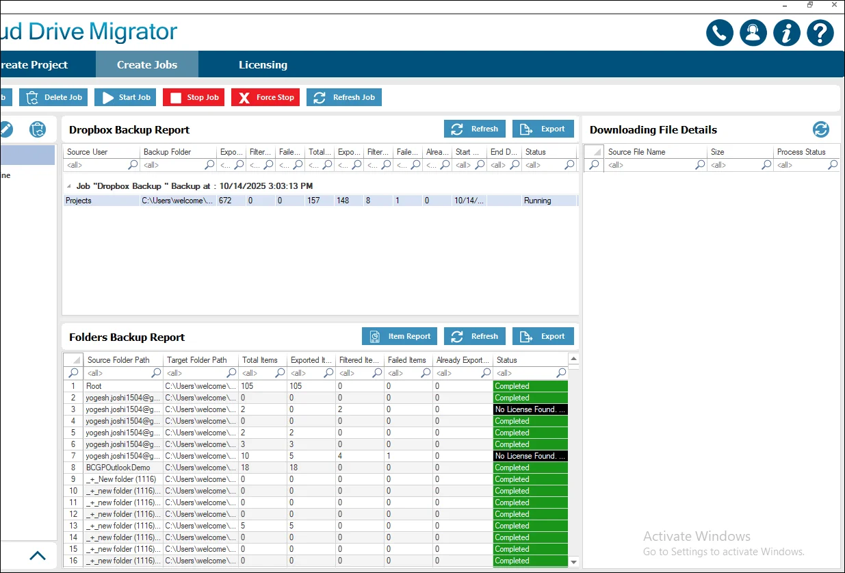Sort by Source Folder Path column header
The image size is (845, 573).
tap(124, 360)
